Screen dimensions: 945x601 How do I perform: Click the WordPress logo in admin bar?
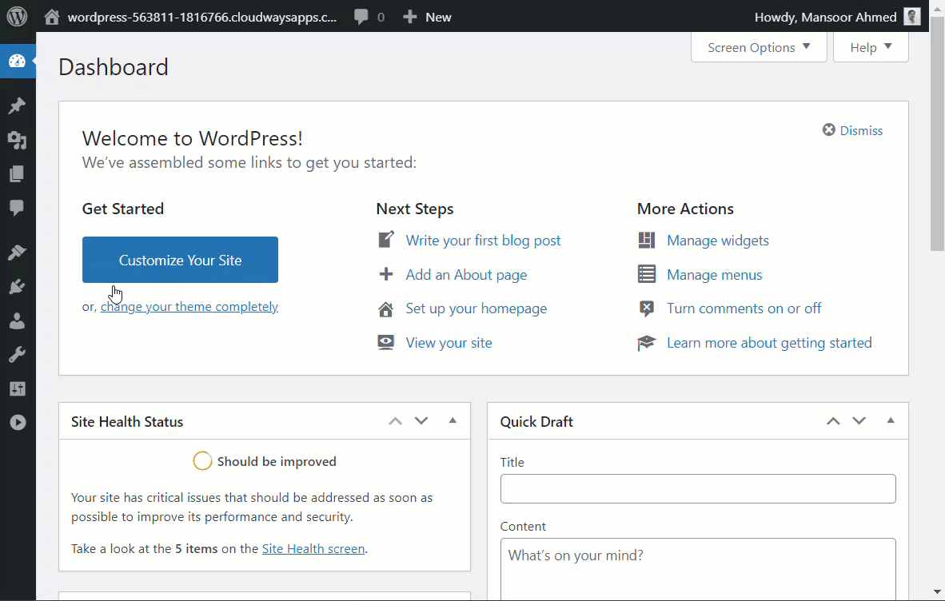17,16
